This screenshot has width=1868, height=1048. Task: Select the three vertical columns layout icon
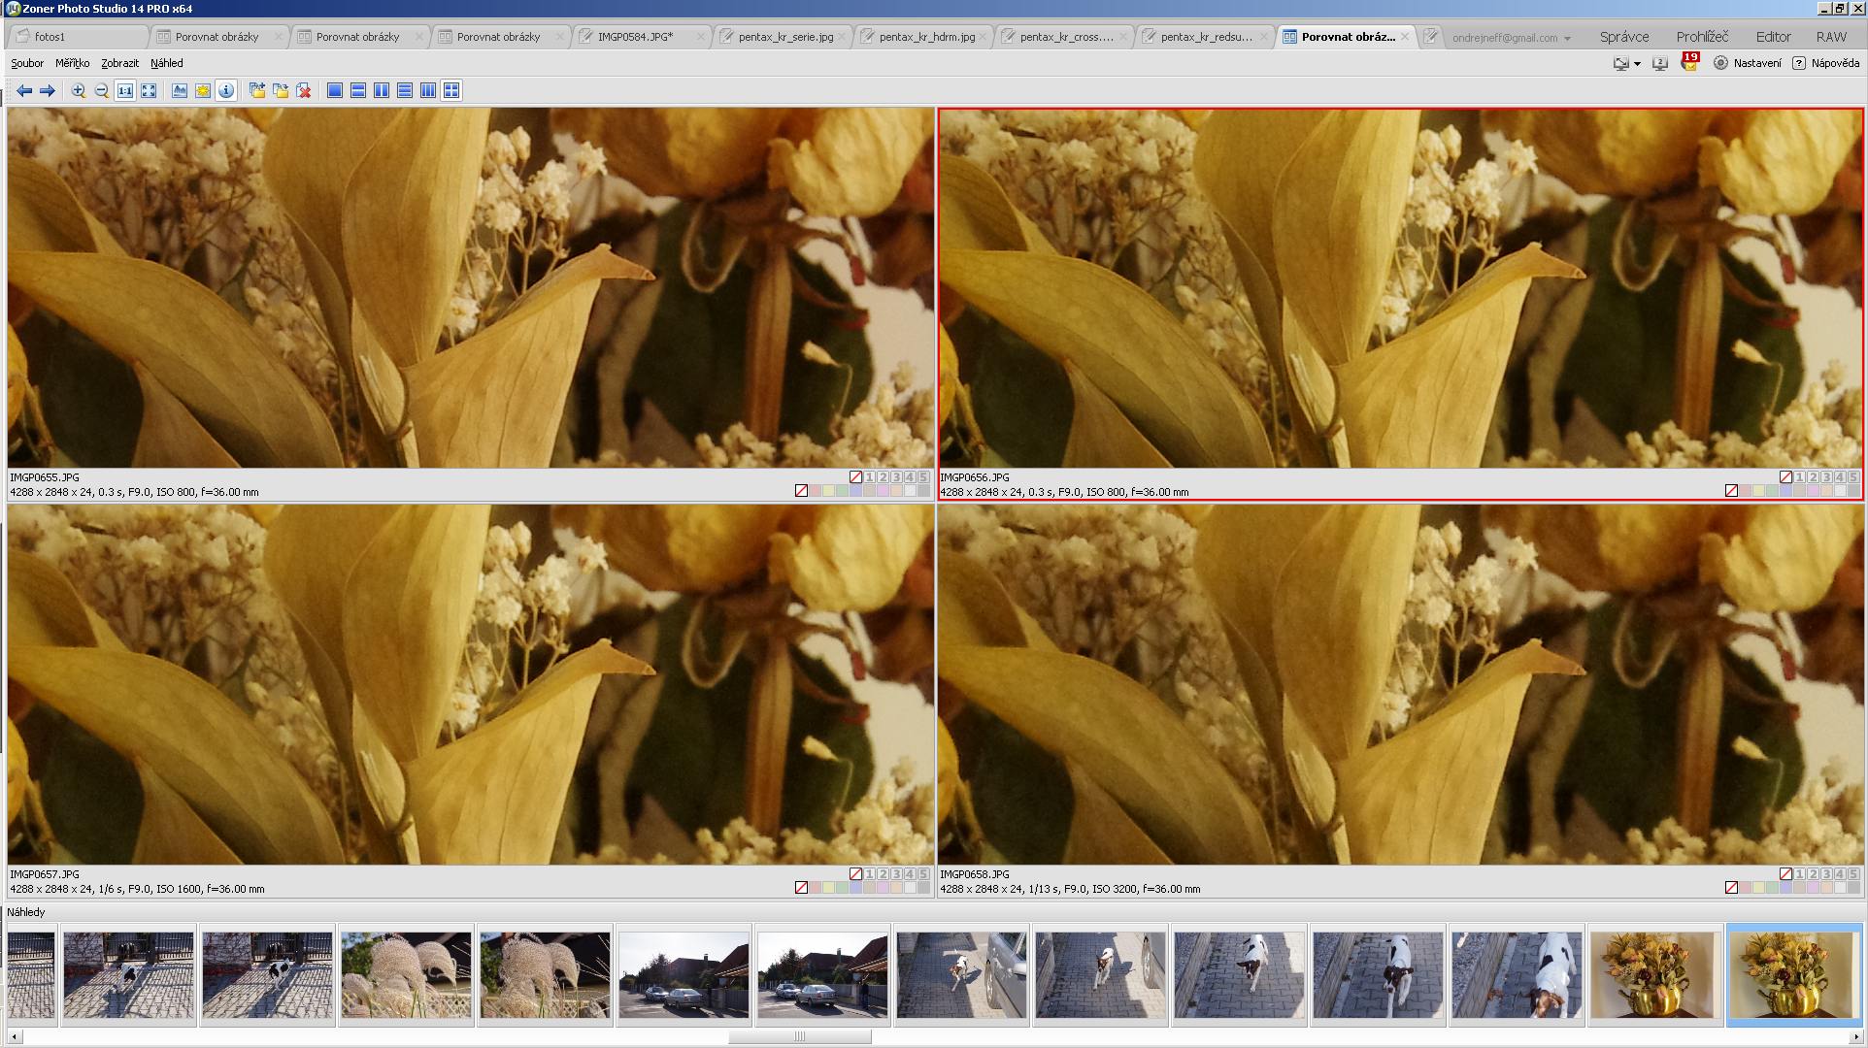point(428,90)
